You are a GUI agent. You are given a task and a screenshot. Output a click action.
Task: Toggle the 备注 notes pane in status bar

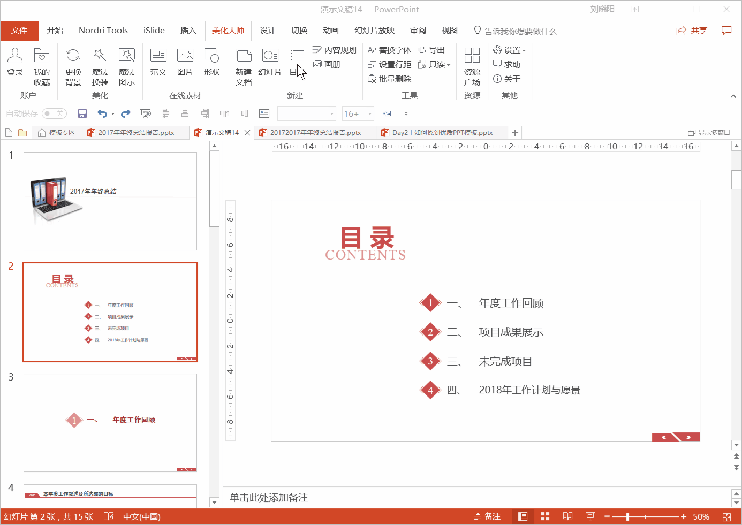click(x=487, y=516)
